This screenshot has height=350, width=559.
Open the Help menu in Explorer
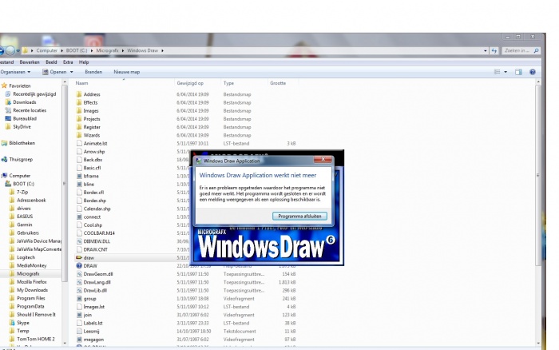84,62
